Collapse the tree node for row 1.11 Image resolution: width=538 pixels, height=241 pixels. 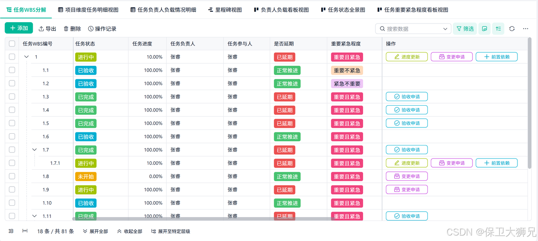tap(34, 216)
